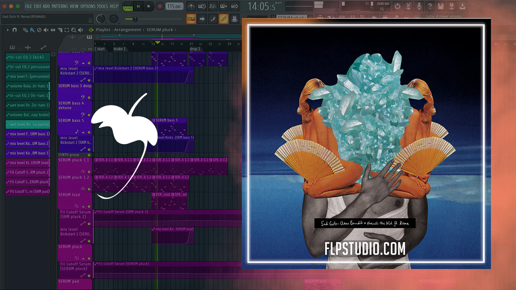Image resolution: width=516 pixels, height=290 pixels.
Task: Open the ADD menu
Action: pyautogui.click(x=46, y=6)
